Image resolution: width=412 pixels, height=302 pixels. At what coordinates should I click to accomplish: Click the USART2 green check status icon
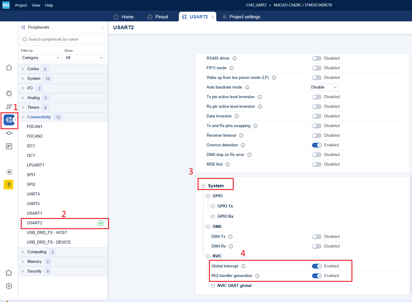[x=101, y=223]
